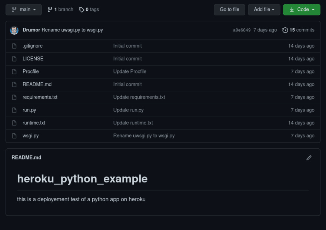This screenshot has width=326, height=230.
Task: Open the requirements.txt file
Action: tap(40, 97)
